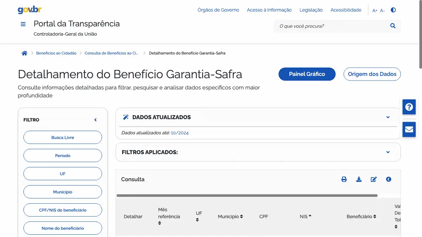Expand the Dados Atualizados panel
The height and width of the screenshot is (237, 422).
pos(388,117)
